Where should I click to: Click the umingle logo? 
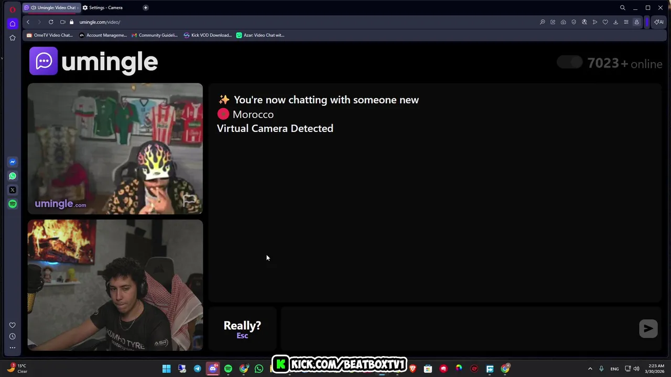click(94, 61)
